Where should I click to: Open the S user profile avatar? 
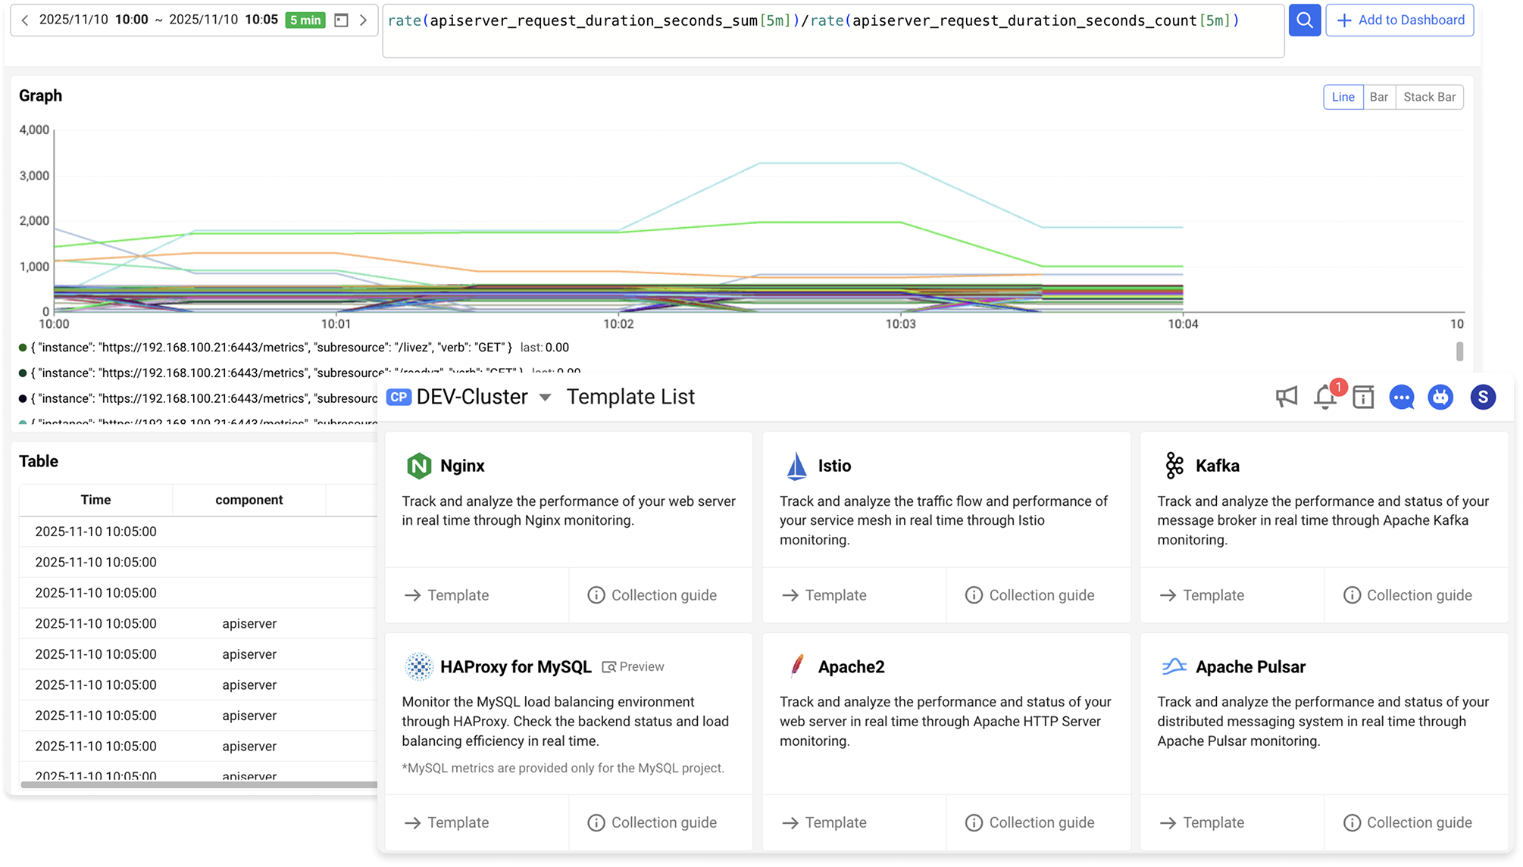(x=1482, y=397)
